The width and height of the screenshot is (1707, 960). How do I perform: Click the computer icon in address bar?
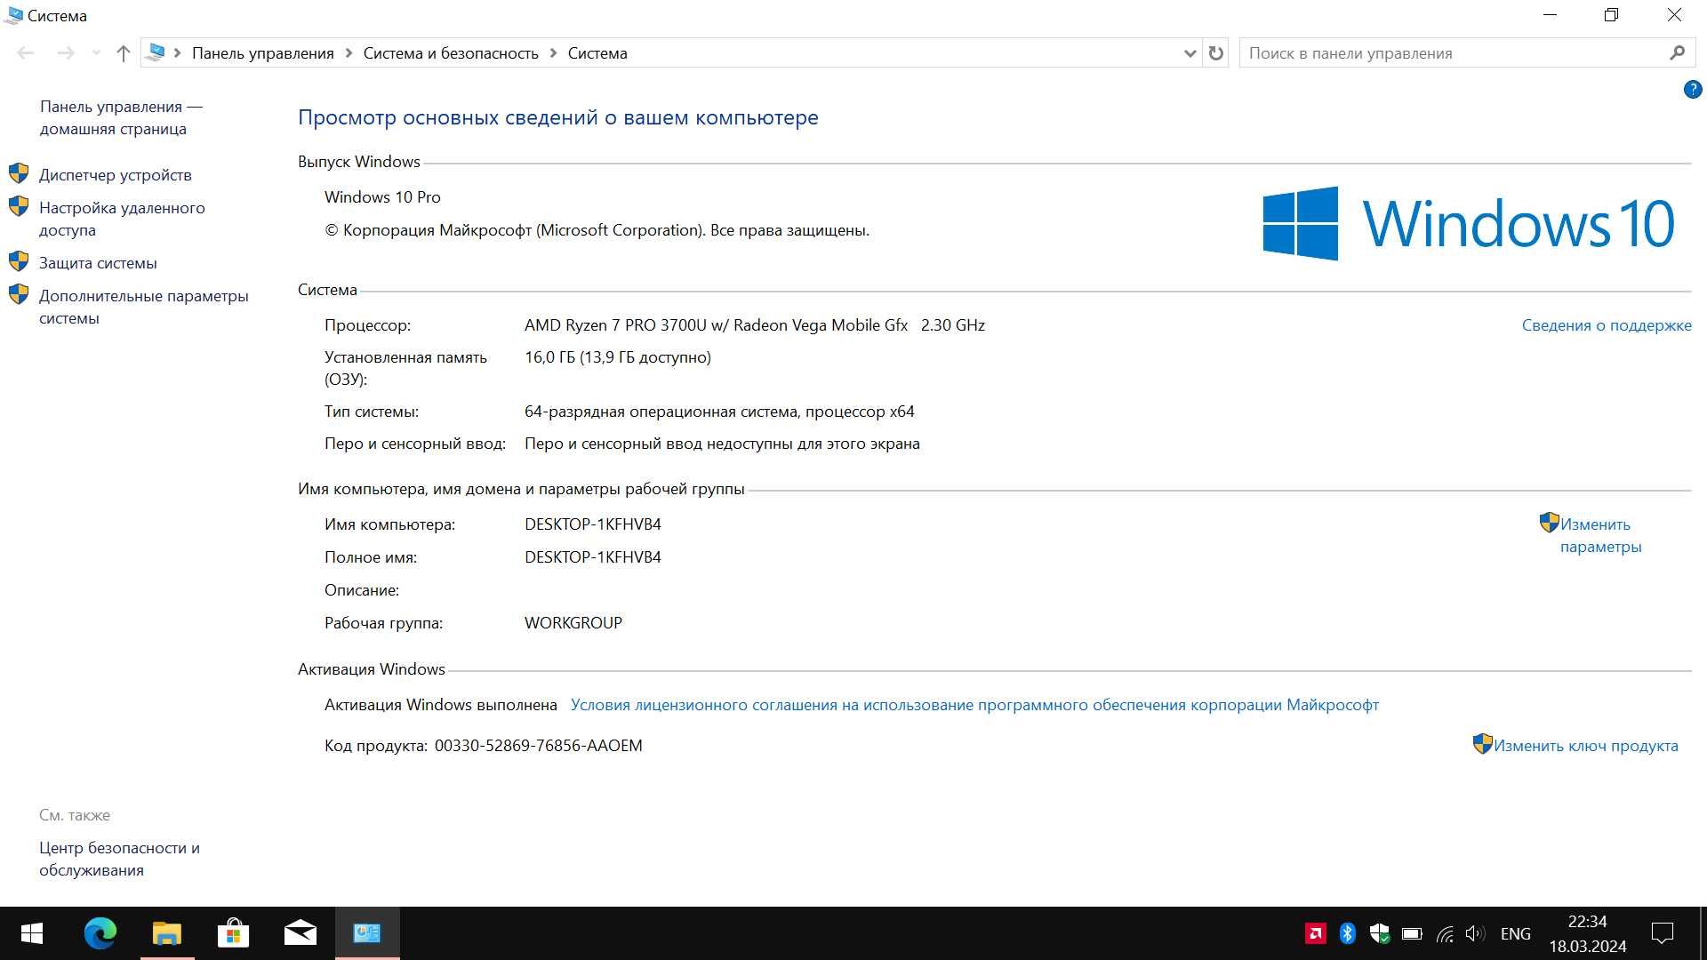point(156,52)
